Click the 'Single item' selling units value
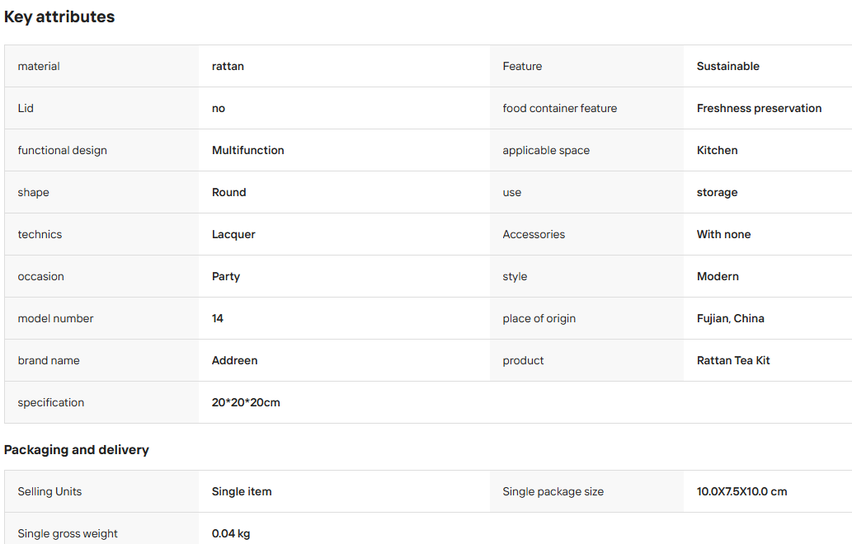 click(242, 491)
